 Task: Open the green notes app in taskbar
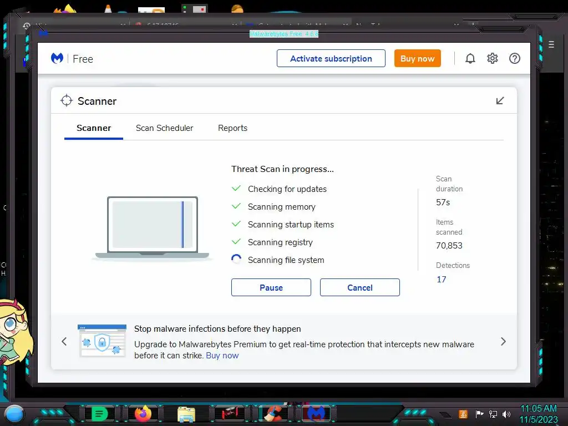(x=99, y=414)
